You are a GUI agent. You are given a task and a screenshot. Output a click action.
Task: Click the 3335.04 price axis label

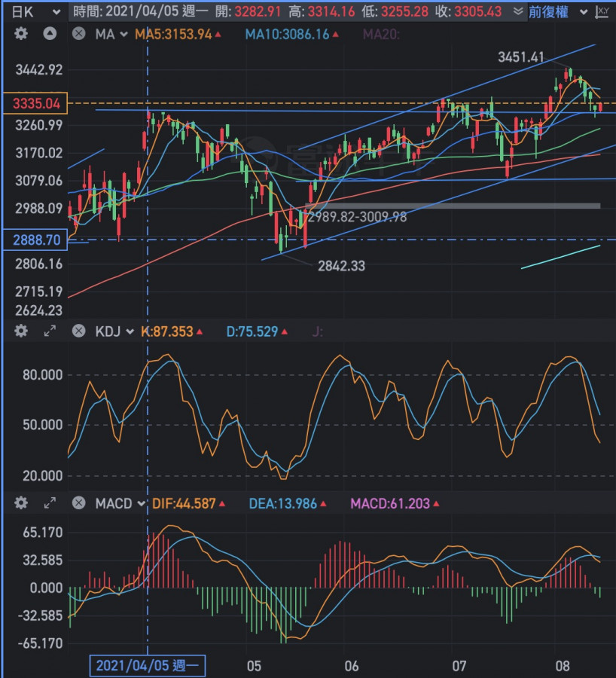(34, 103)
